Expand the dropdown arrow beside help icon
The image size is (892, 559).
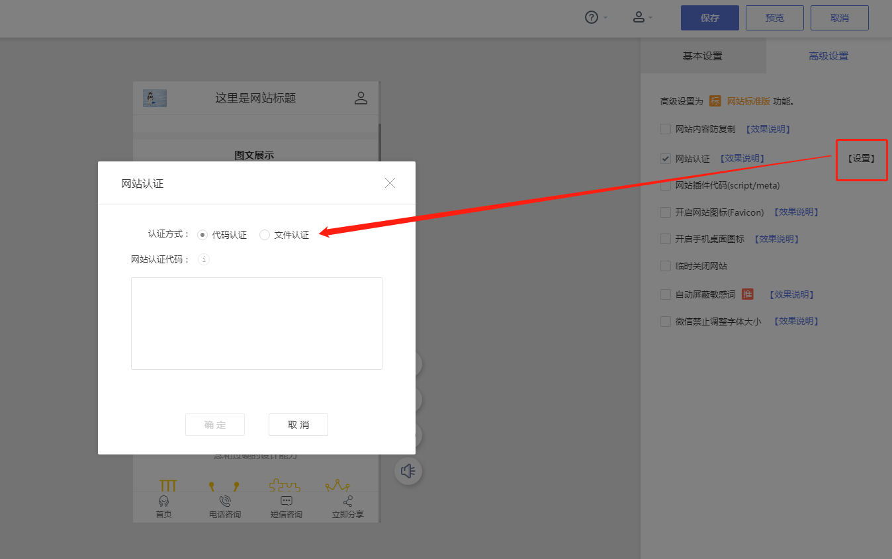click(605, 18)
